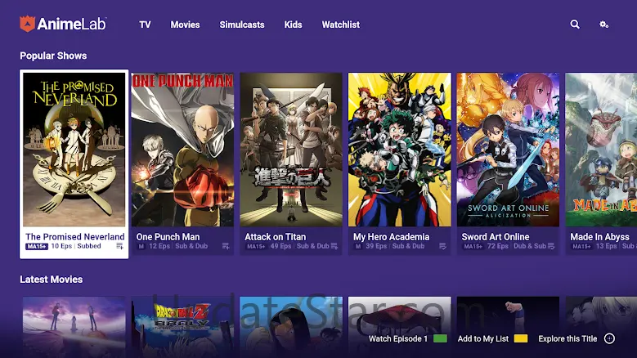Click Sword Art Online add-to-list icon
The width and height of the screenshot is (637, 358).
coord(553,246)
